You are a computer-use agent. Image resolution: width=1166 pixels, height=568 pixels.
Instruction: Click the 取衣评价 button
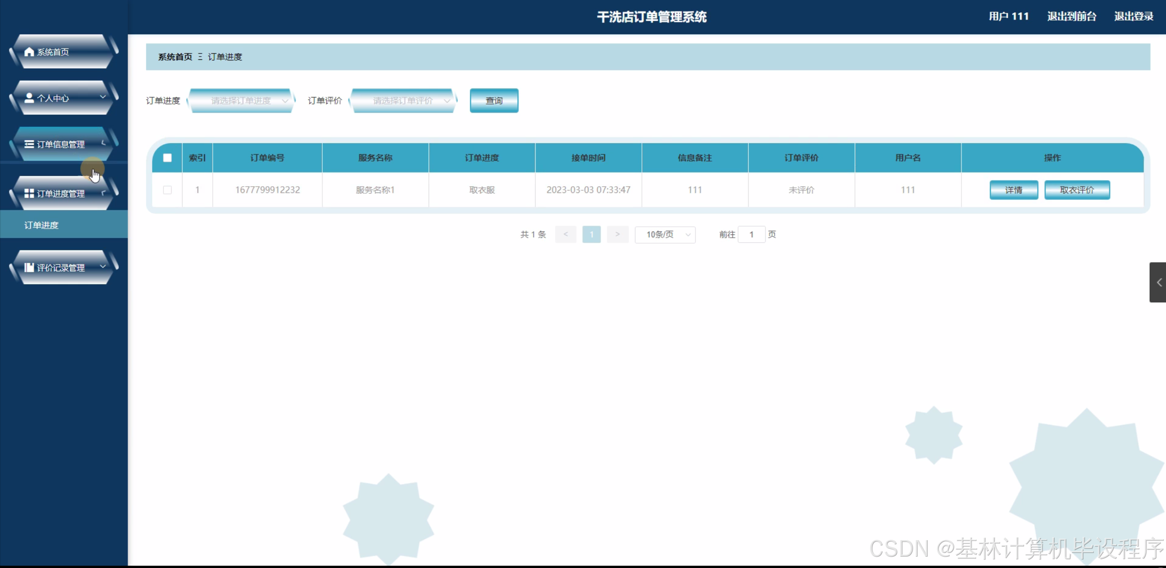[x=1077, y=190]
